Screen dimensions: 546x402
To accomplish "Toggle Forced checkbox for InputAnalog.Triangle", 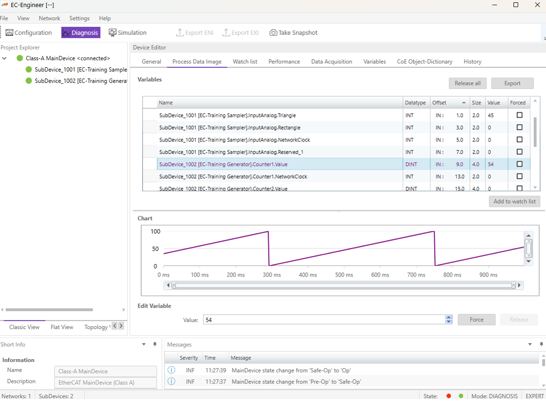I will click(520, 115).
